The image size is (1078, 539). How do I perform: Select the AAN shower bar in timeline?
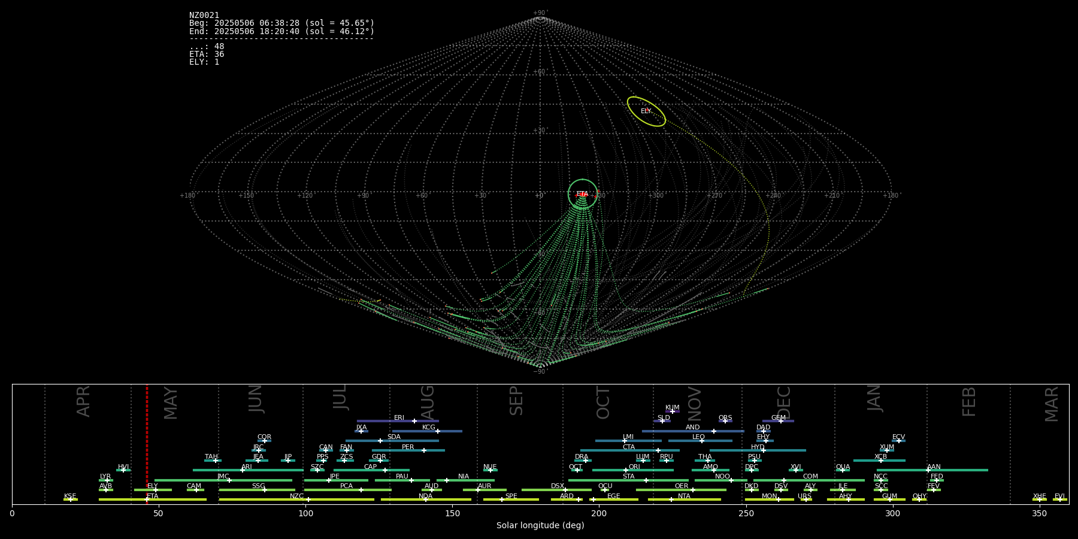[932, 470]
